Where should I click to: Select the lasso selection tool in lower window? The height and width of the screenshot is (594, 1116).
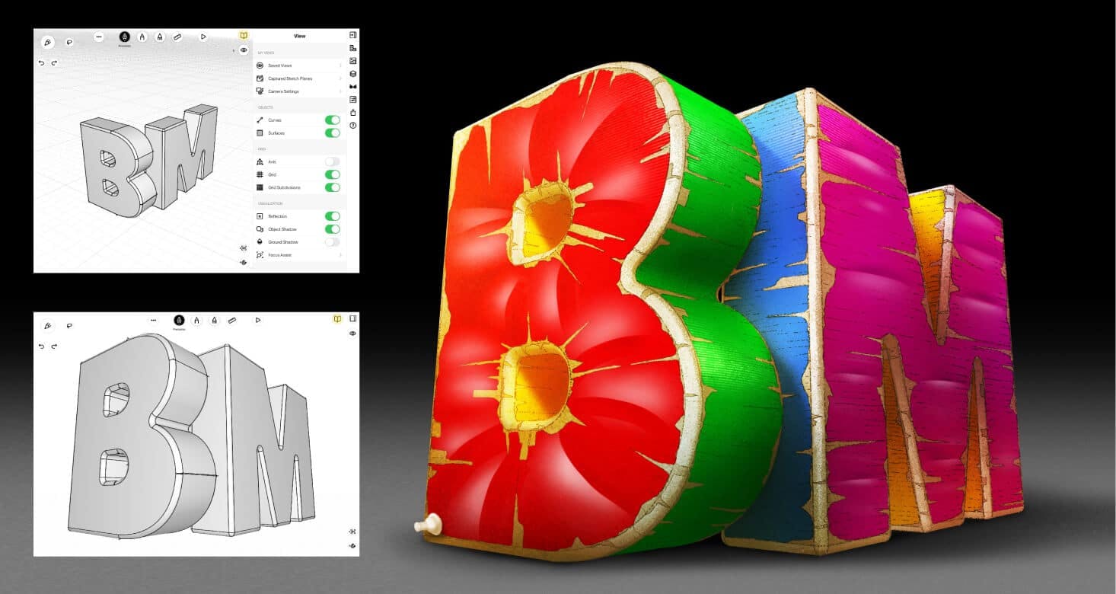point(69,326)
